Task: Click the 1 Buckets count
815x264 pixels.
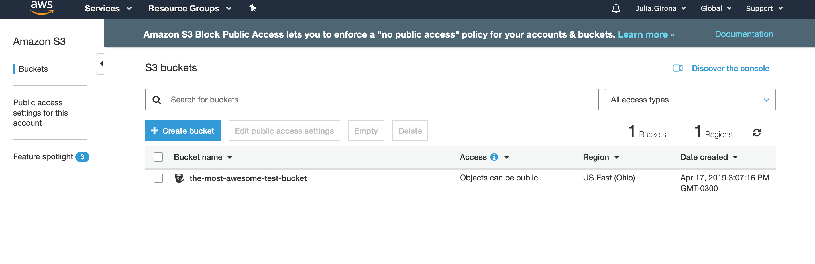Action: (x=647, y=131)
